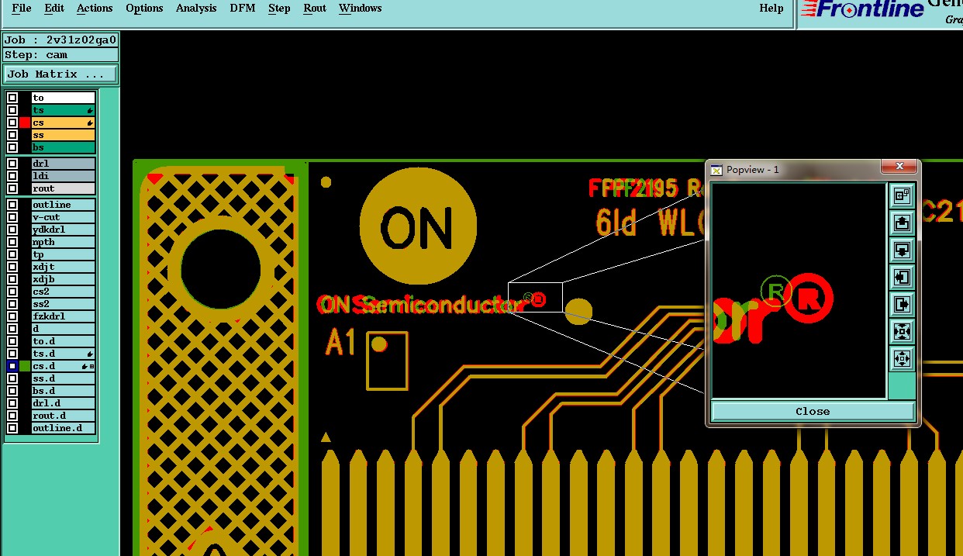Screen dimensions: 963x556
Task: Pan the Popview left with the left-arrow icon
Action: pyautogui.click(x=902, y=277)
